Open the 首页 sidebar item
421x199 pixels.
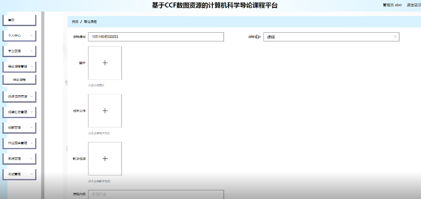click(19, 20)
